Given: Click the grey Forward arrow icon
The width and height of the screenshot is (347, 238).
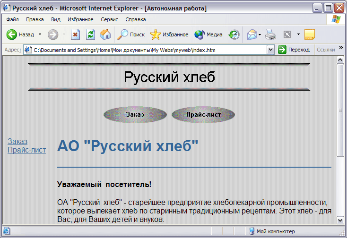Looking at the screenshot, I should [53, 34].
